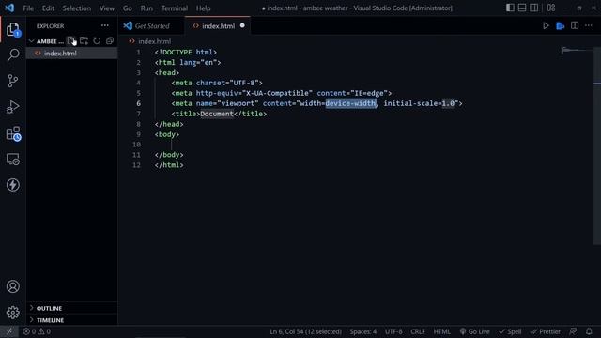Open the File menu
601x338 pixels.
pyautogui.click(x=28, y=8)
